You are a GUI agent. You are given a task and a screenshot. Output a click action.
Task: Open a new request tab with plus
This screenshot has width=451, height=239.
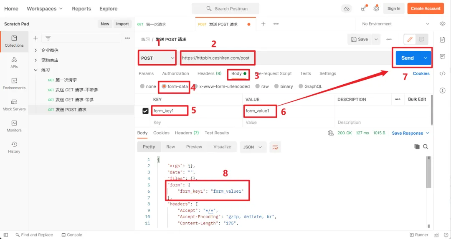point(263,24)
